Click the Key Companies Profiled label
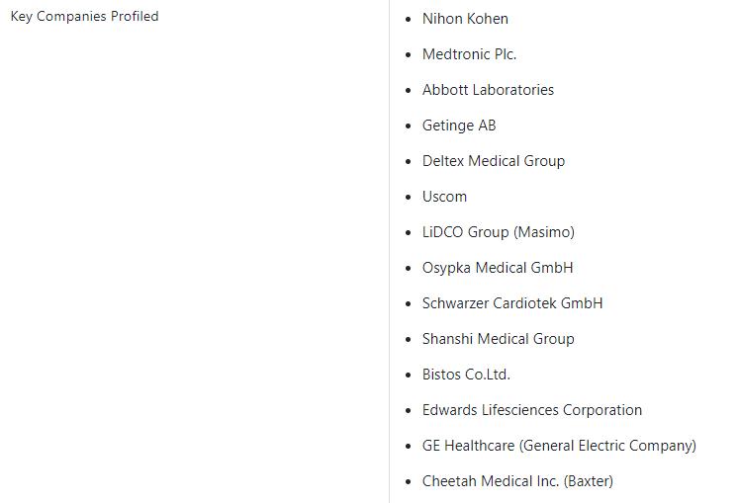This screenshot has width=739, height=503. coord(84,17)
